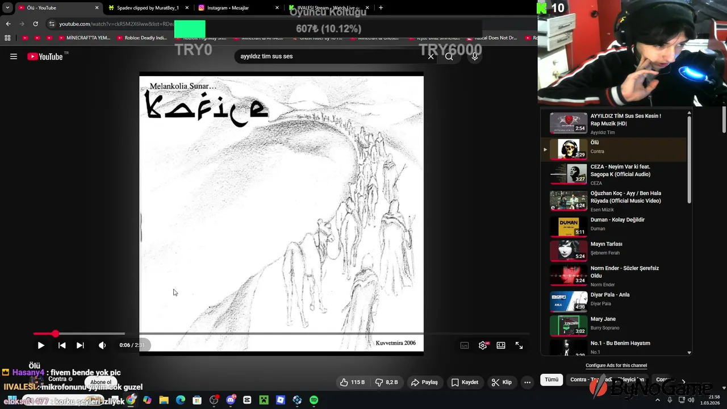Go to YouTube home via logo
Image resolution: width=727 pixels, height=409 pixels.
pyautogui.click(x=45, y=56)
